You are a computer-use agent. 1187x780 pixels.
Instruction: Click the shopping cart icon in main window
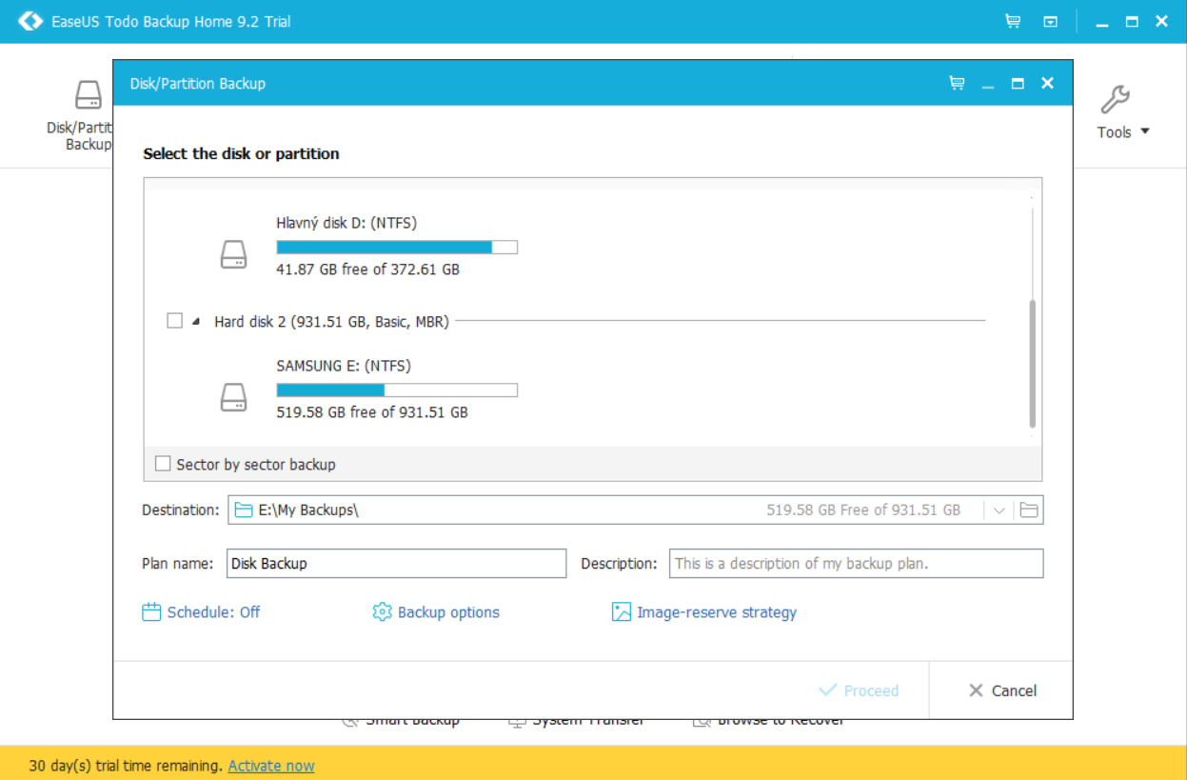tap(1013, 21)
